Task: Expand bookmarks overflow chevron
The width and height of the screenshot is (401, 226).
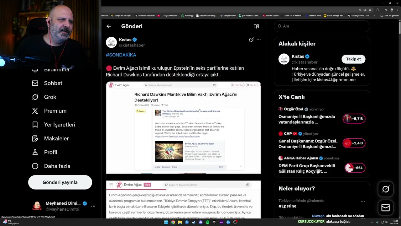Action: [374, 15]
